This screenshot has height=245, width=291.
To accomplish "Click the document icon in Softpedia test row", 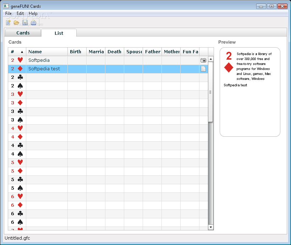I will [203, 69].
